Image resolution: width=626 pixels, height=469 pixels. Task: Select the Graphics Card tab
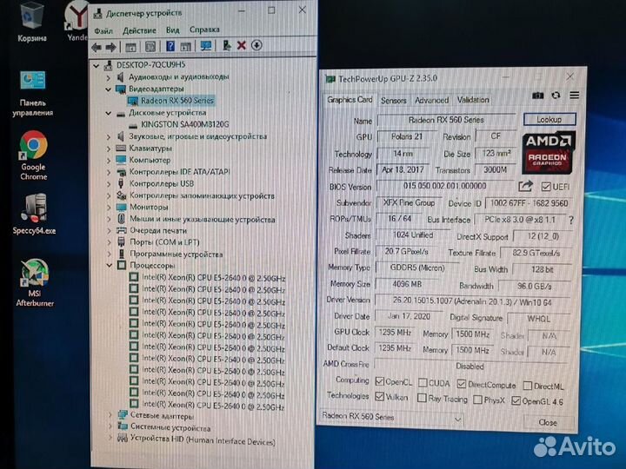(x=350, y=100)
